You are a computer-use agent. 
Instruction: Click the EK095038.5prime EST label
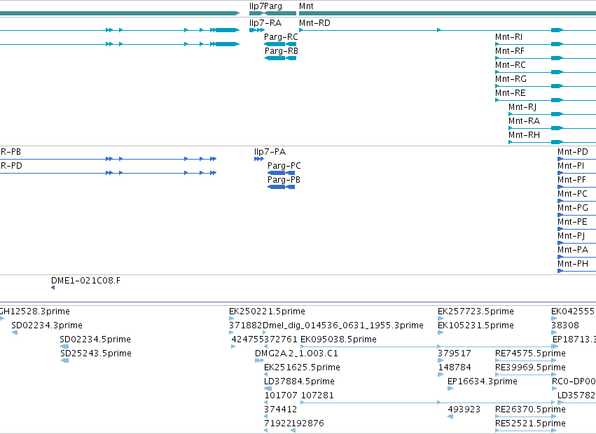tap(338, 339)
